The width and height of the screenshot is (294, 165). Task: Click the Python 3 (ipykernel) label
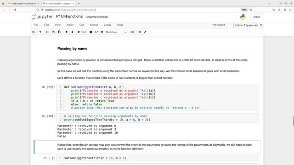point(246,25)
